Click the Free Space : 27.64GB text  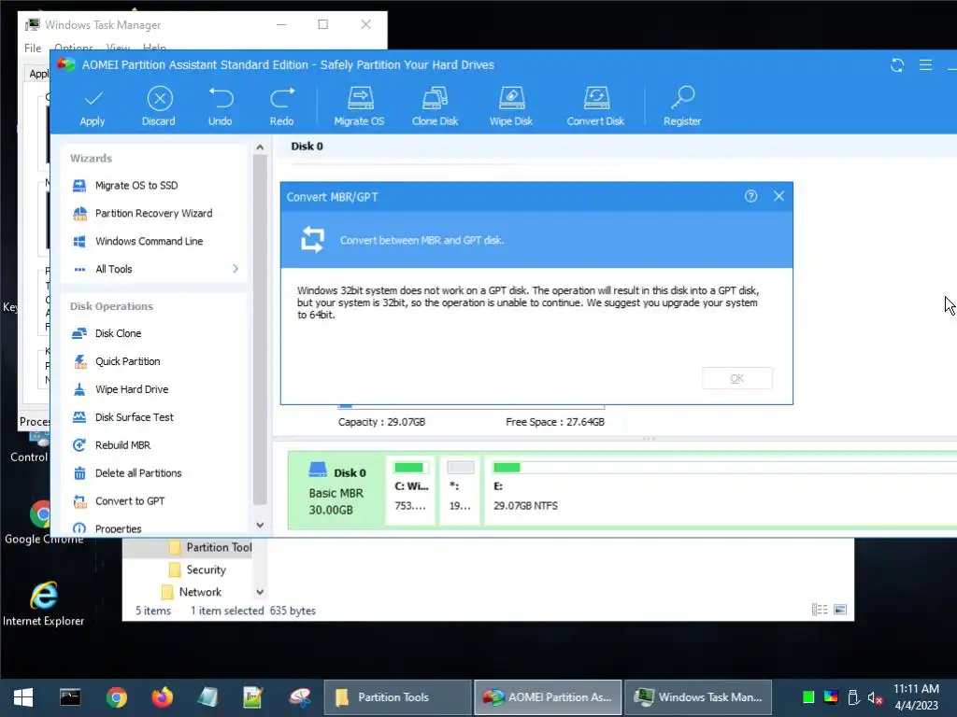pyautogui.click(x=555, y=422)
